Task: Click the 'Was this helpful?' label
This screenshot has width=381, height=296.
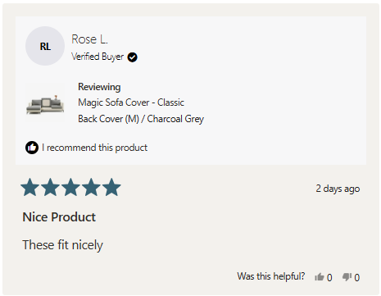Action: [271, 276]
